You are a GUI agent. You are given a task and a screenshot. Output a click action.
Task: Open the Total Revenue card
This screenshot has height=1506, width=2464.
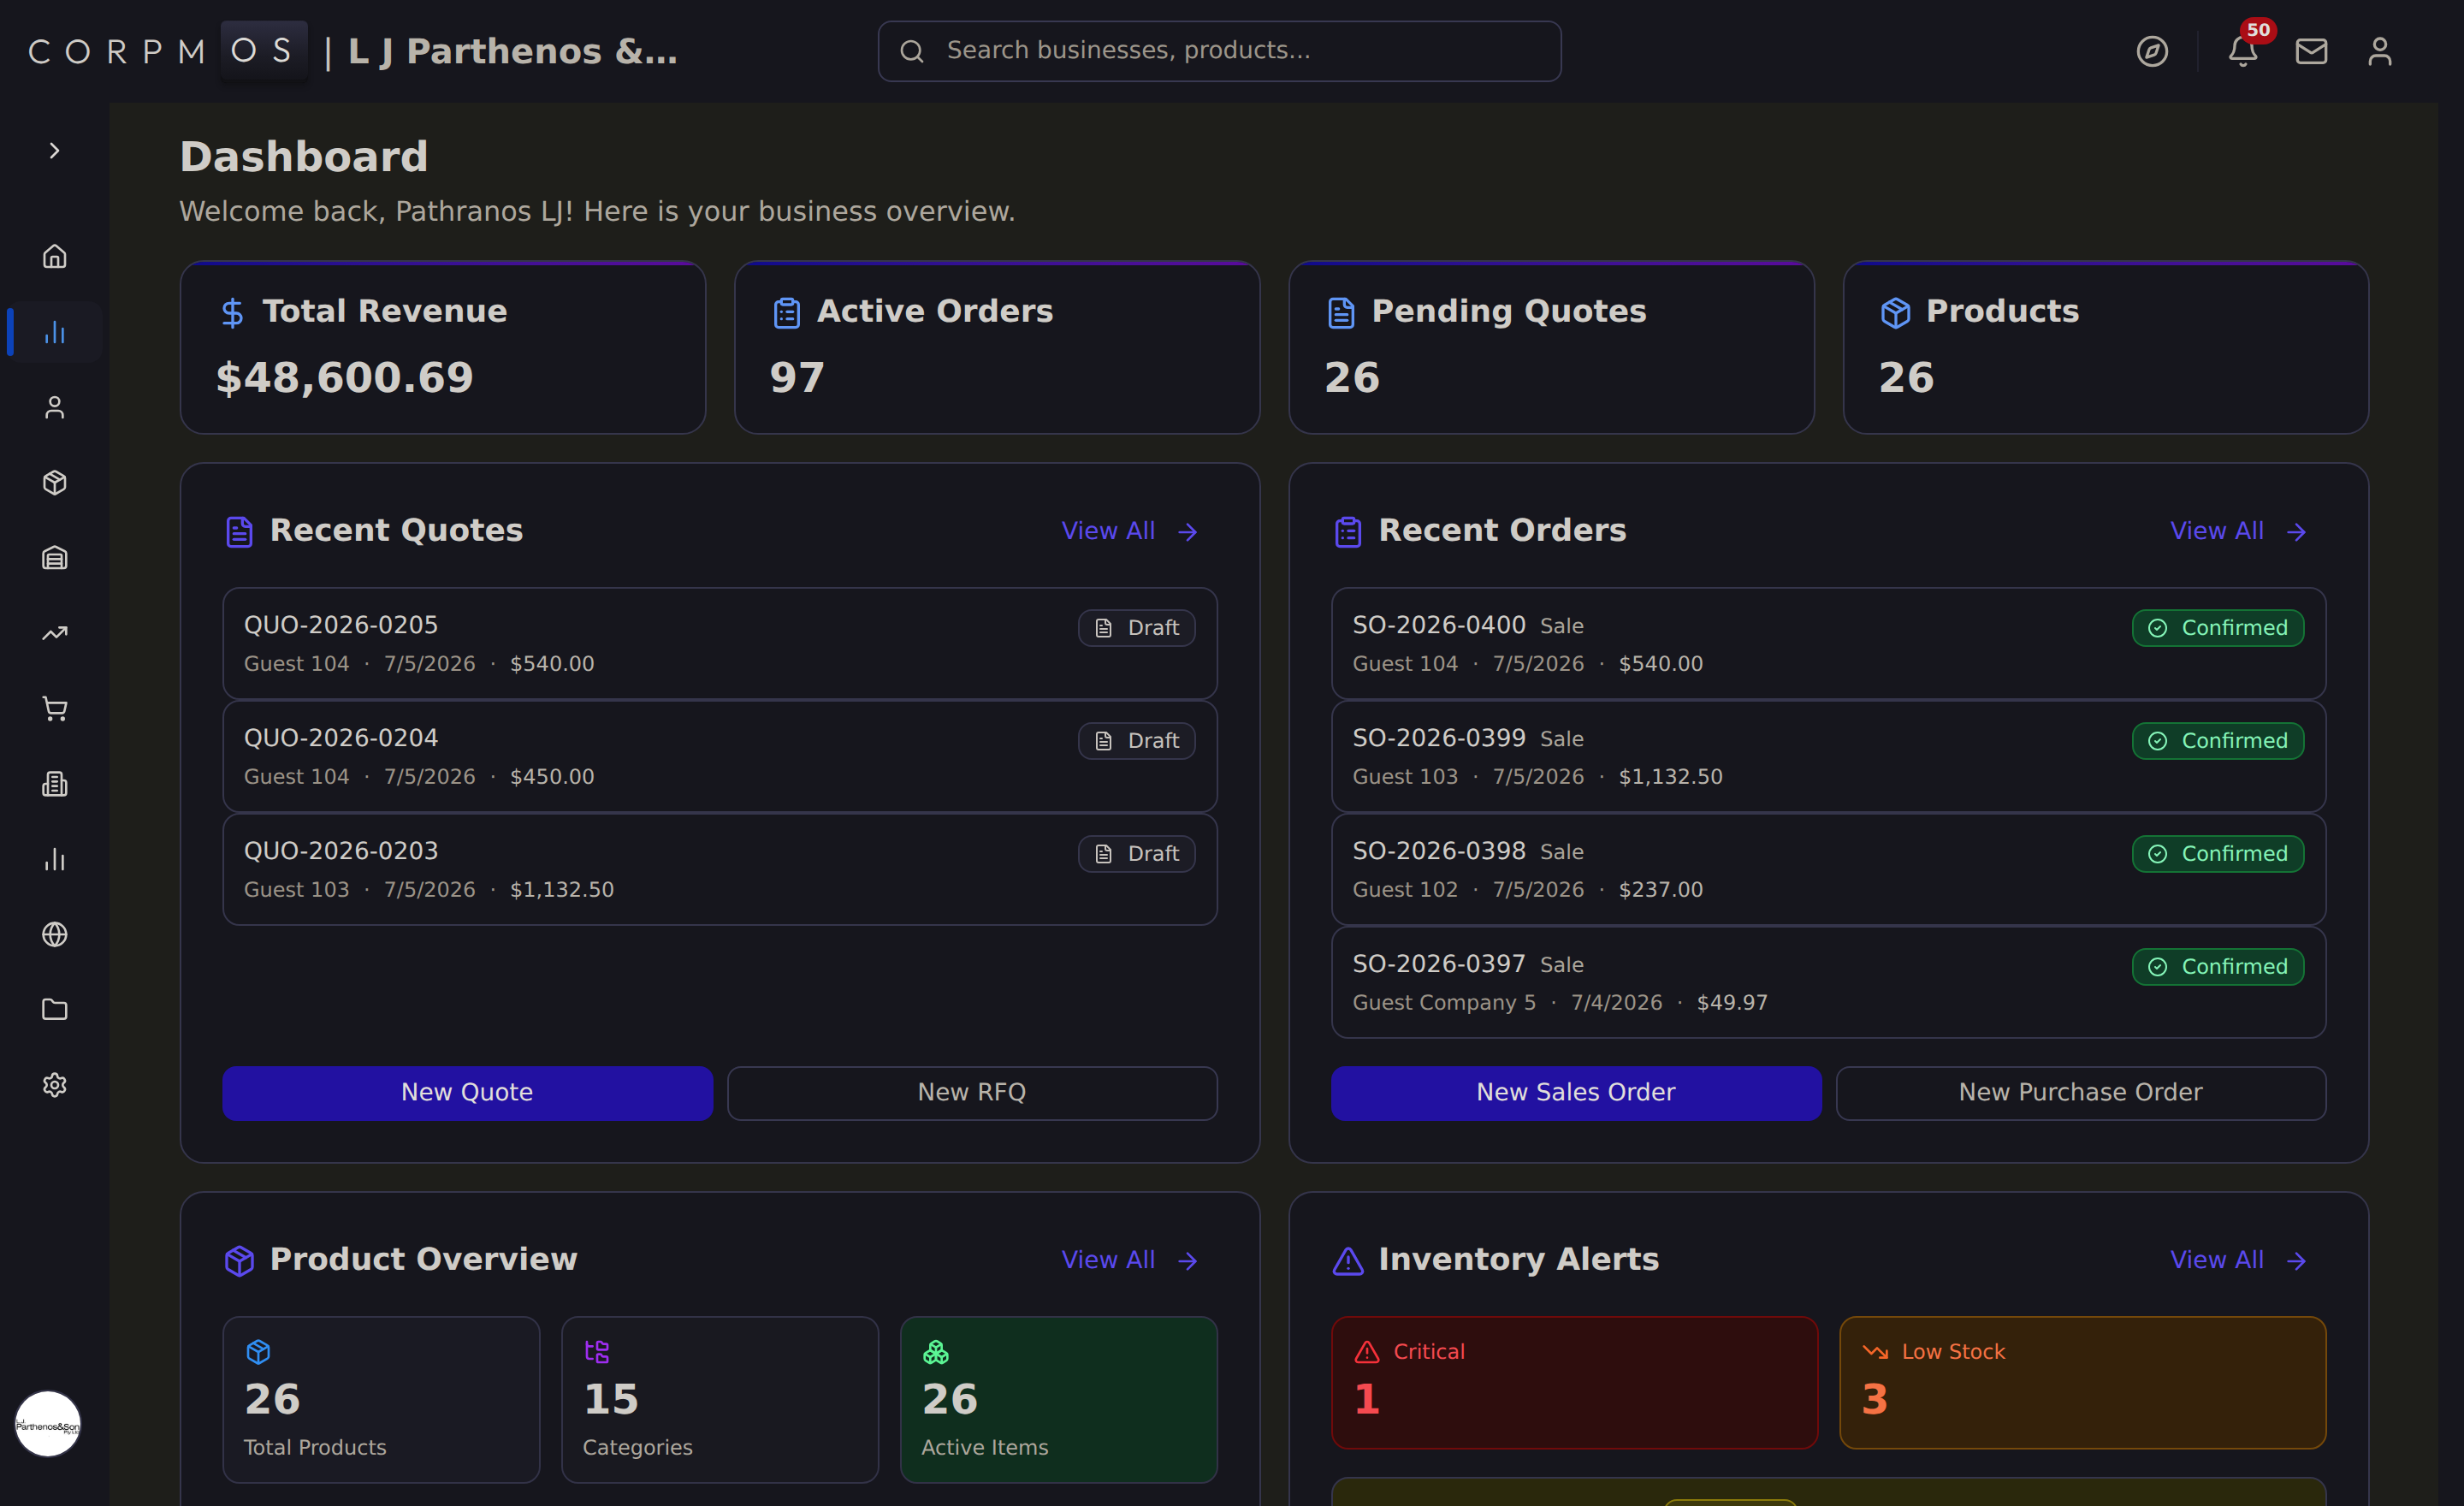coord(442,347)
